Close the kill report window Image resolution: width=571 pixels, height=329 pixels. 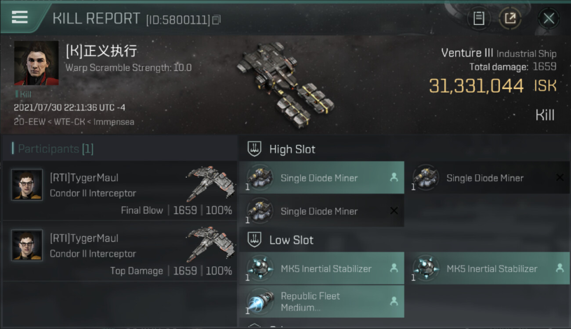click(x=549, y=18)
